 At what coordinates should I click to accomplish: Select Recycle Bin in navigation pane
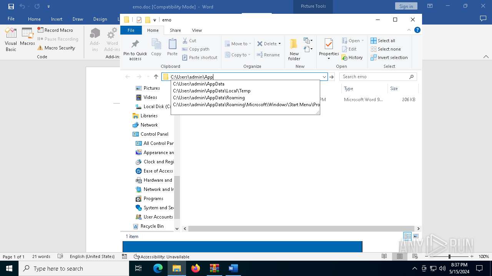(x=152, y=226)
